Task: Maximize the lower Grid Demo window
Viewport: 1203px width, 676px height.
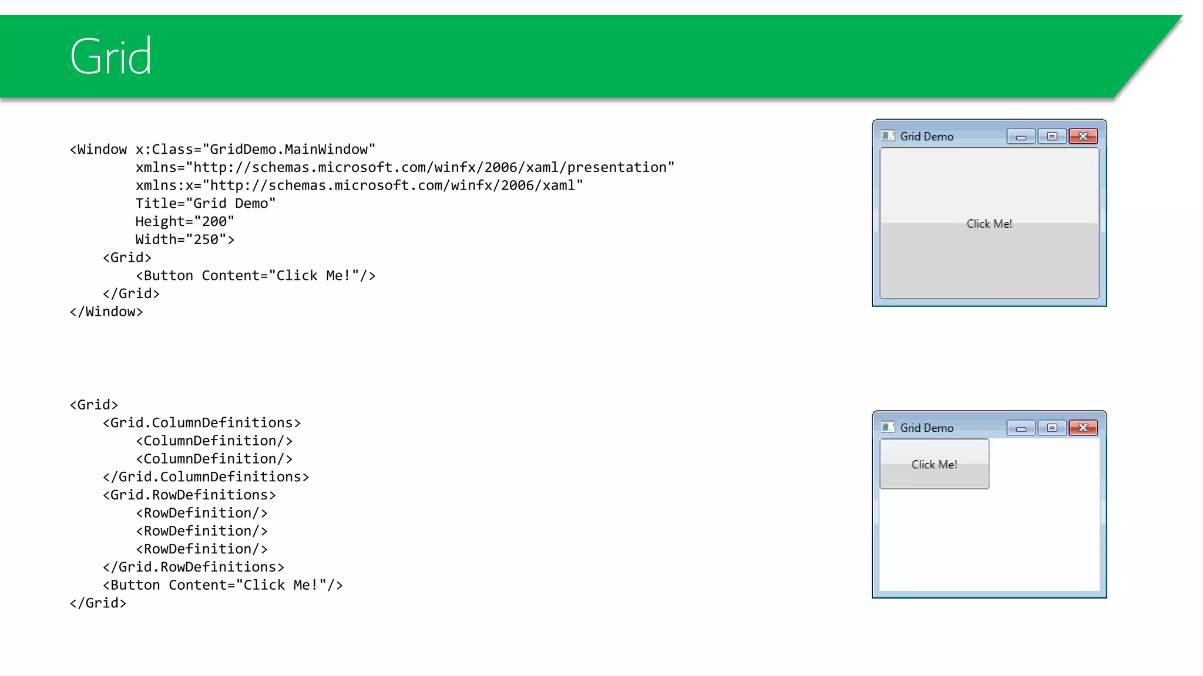Action: 1052,428
